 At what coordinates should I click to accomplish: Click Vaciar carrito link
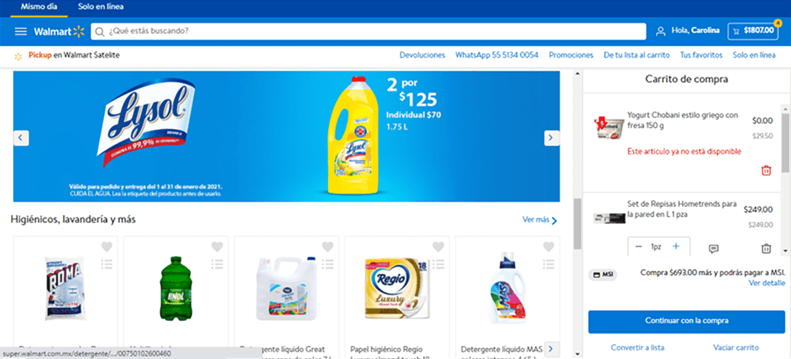click(736, 347)
